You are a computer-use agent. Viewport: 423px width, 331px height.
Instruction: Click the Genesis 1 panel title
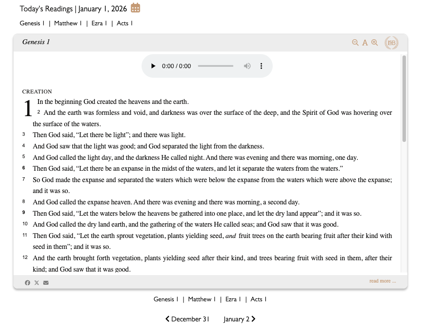pyautogui.click(x=35, y=42)
